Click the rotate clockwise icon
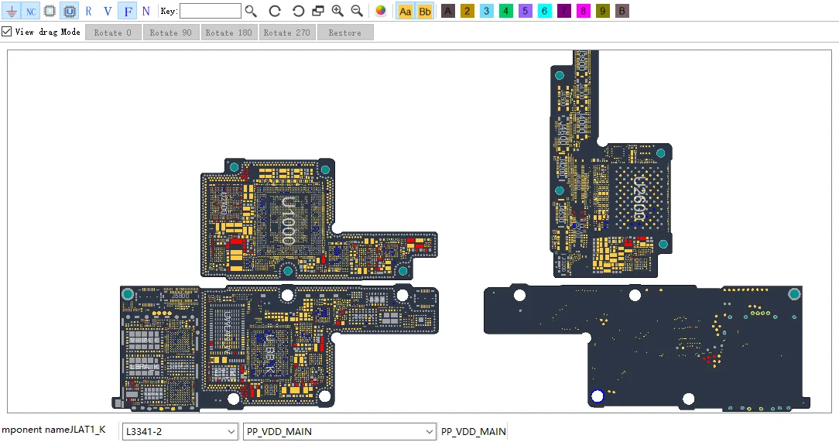839x442 pixels. pyautogui.click(x=275, y=11)
